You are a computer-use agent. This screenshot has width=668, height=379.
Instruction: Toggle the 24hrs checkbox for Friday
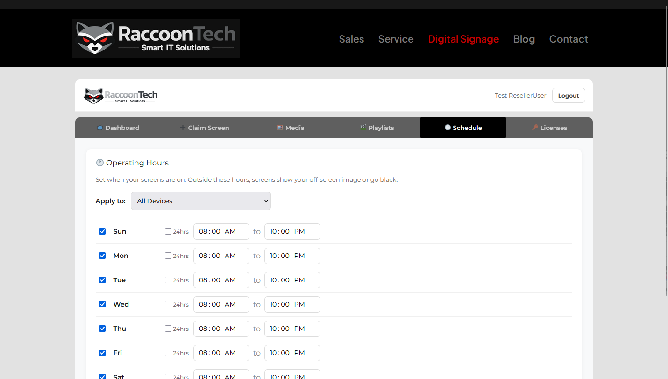(x=168, y=353)
